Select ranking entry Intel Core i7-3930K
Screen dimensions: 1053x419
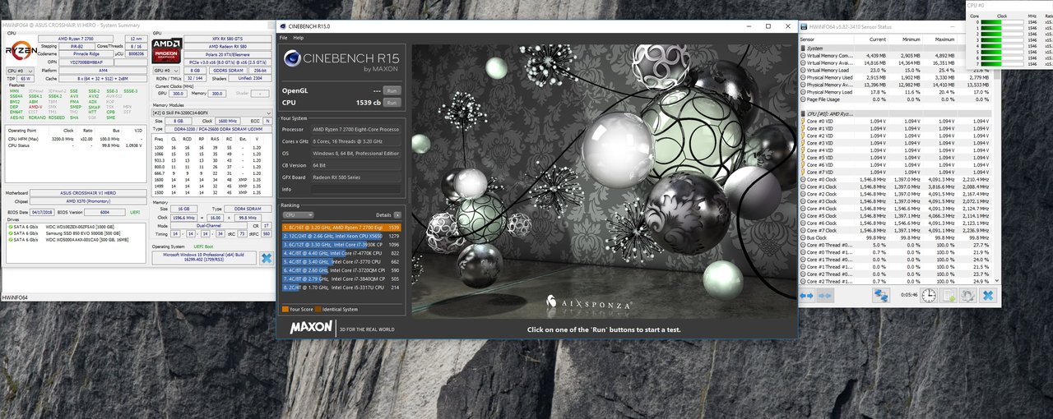coord(342,245)
